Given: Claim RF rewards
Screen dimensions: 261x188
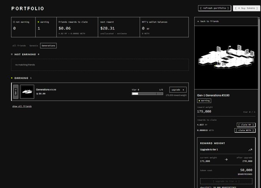Looking at the screenshot, I should 246,125.
